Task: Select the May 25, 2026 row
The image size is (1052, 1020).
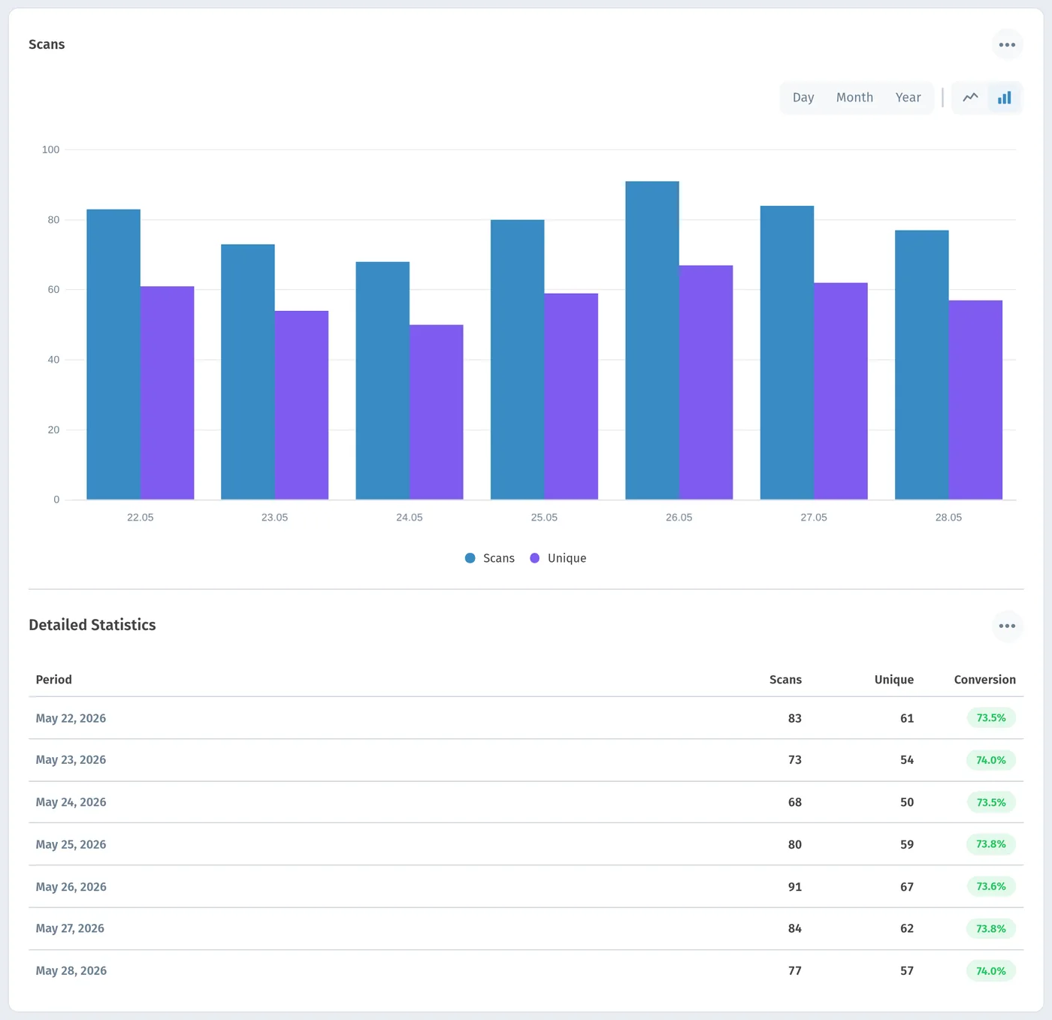Action: pyautogui.click(x=526, y=844)
